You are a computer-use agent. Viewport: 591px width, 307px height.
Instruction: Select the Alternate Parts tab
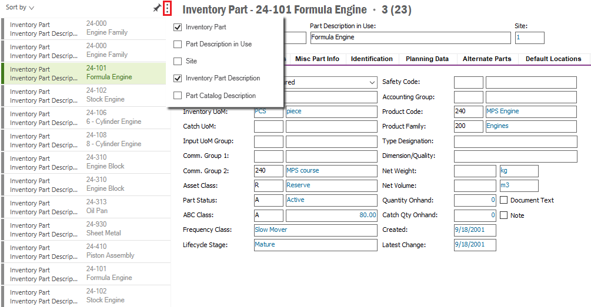pyautogui.click(x=486, y=59)
